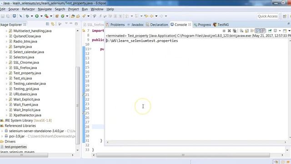Screen dimensions: 291x164
Task: Click the Window menu
Action: point(97,9)
